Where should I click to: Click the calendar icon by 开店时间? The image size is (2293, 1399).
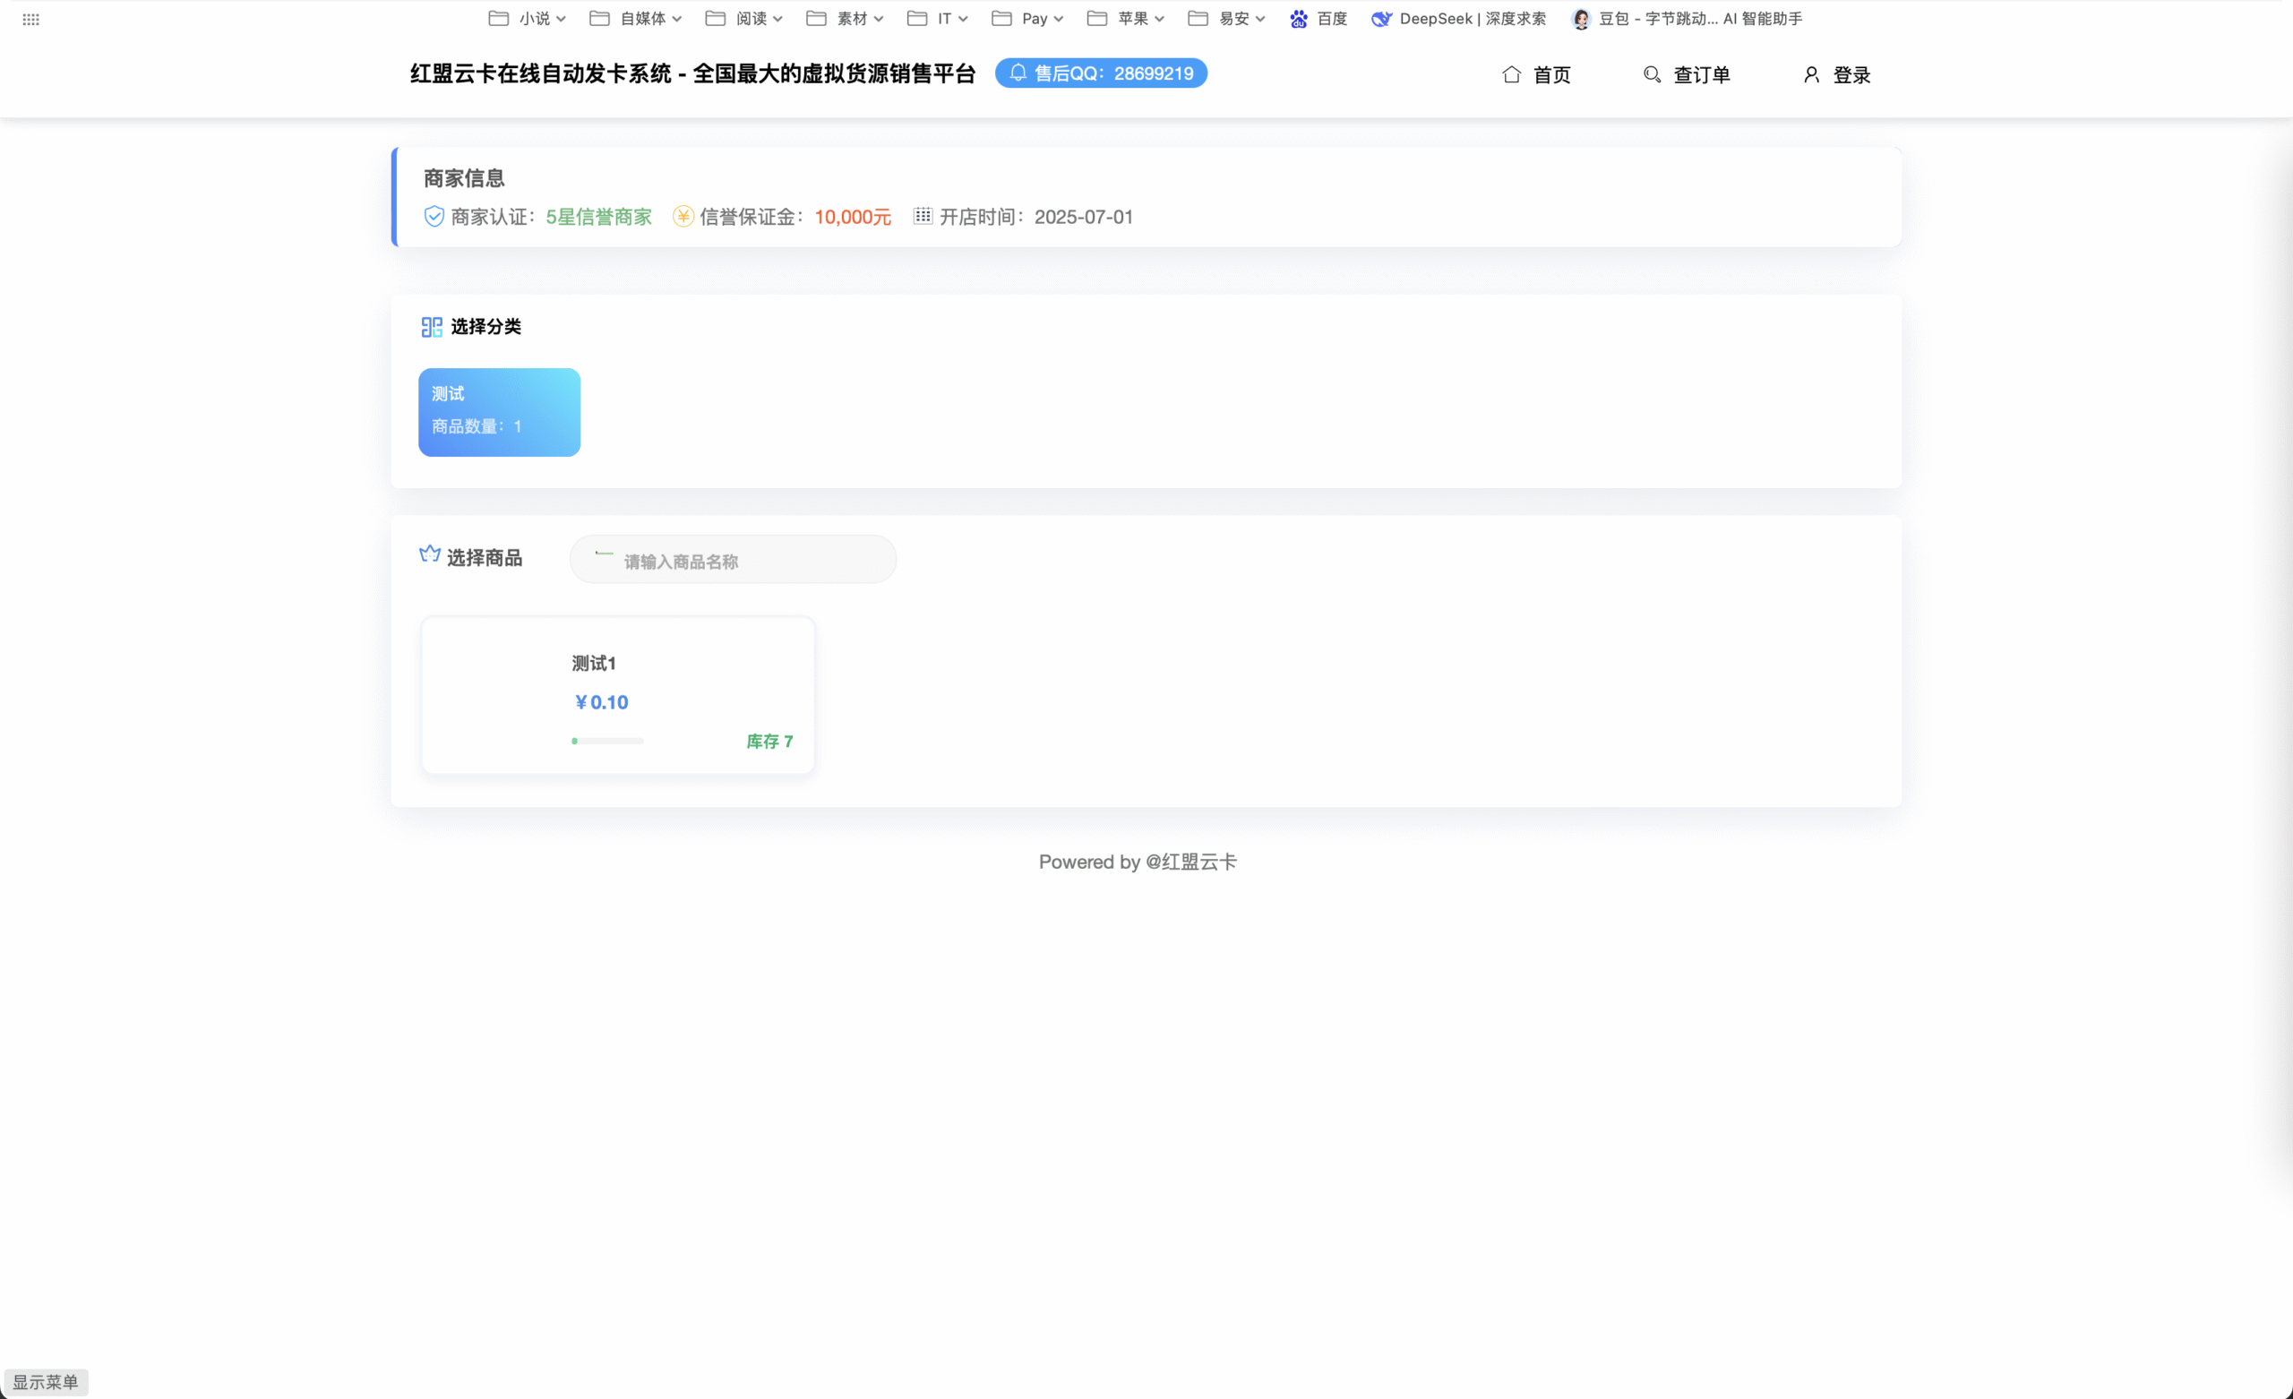click(x=923, y=216)
